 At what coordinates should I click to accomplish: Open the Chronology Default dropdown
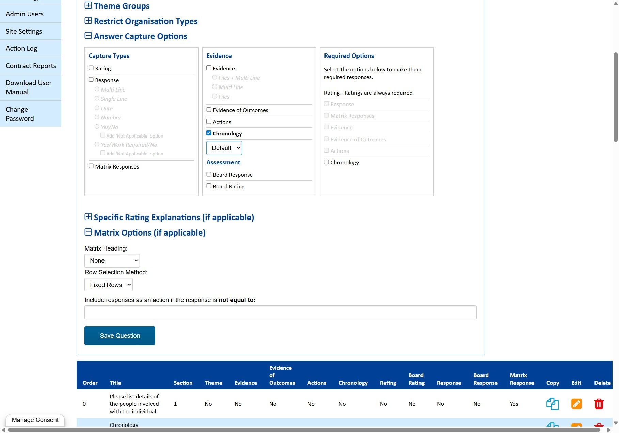[224, 148]
